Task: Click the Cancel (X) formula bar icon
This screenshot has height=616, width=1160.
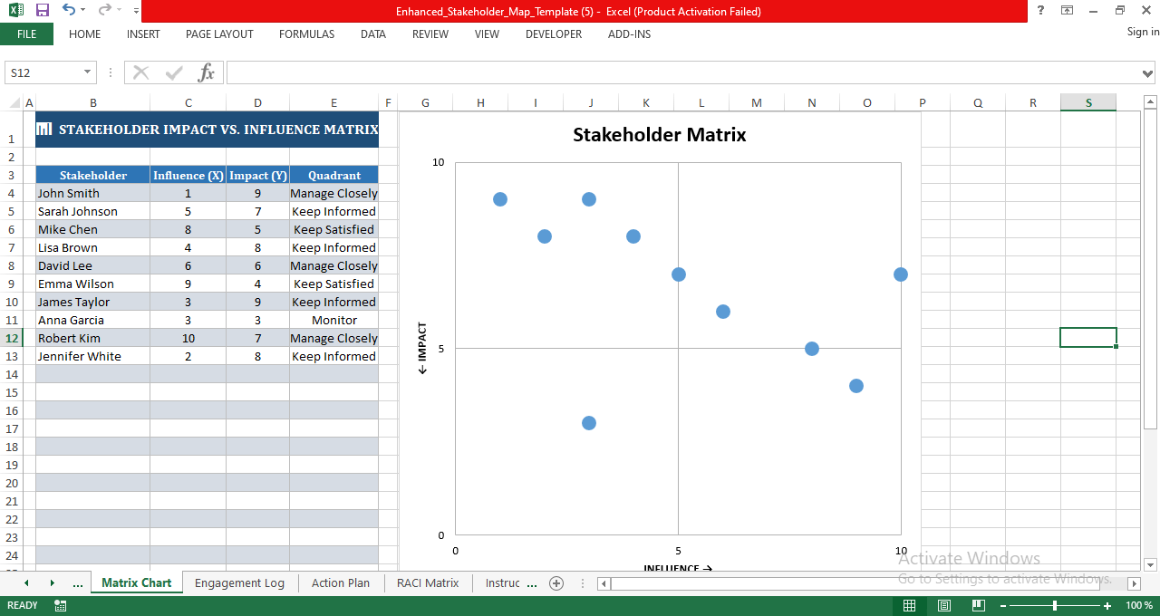Action: coord(140,72)
